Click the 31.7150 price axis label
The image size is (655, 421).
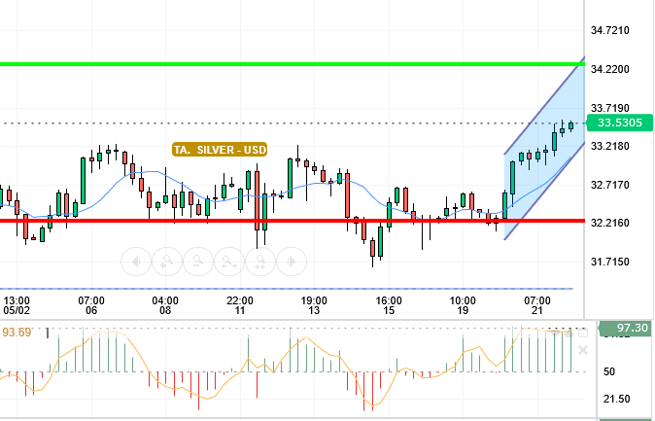pyautogui.click(x=609, y=262)
